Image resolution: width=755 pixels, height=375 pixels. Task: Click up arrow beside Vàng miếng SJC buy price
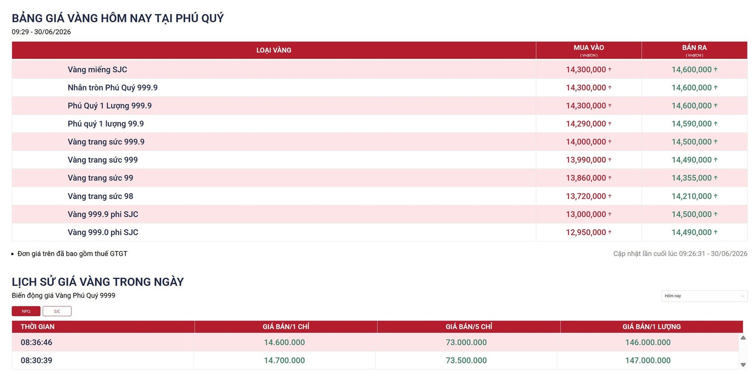coord(610,69)
